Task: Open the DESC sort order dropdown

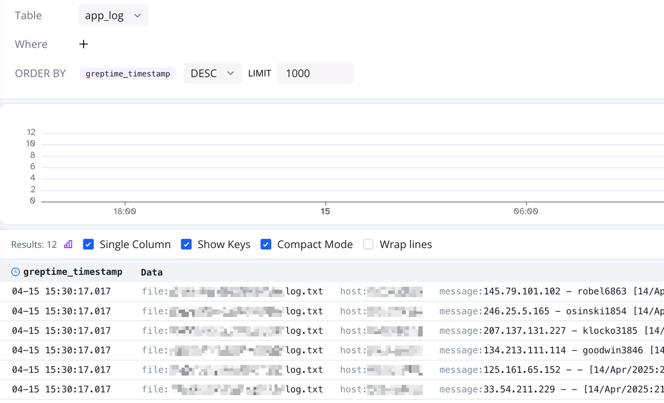Action: tap(213, 73)
